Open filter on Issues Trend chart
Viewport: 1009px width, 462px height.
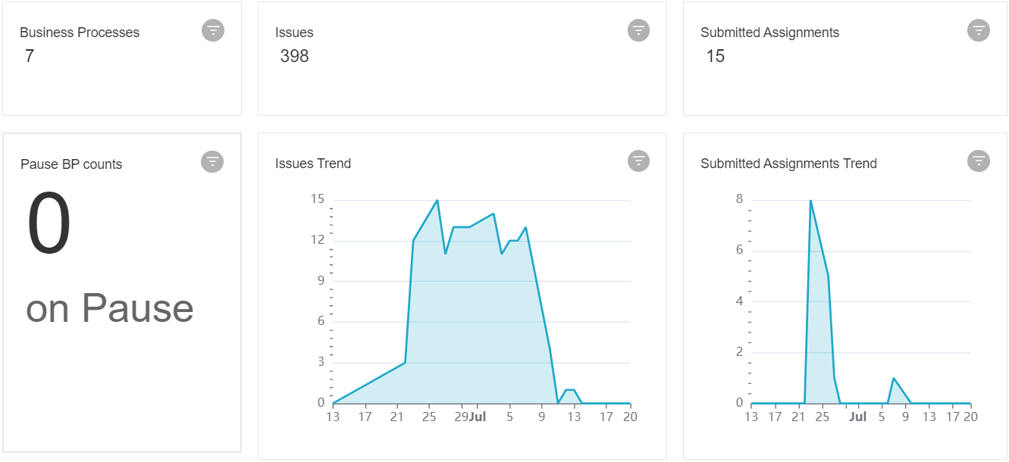[639, 161]
